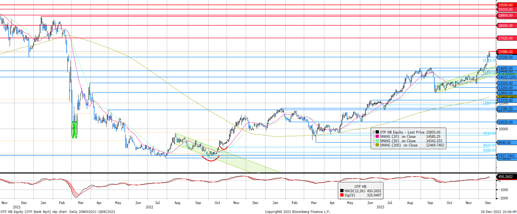Screen dimensions: 517x214
Task: Click the magenta SMAVG (20) color swatch
Action: click(x=377, y=136)
